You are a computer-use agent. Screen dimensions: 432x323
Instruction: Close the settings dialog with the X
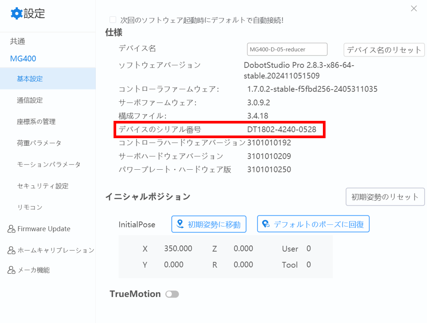pos(414,8)
